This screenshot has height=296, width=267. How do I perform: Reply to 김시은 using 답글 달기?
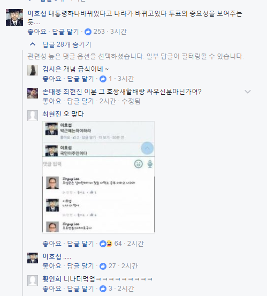81,79
